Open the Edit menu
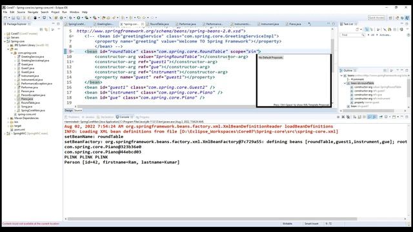Viewport: 413px width, 232px height. (x=12, y=12)
